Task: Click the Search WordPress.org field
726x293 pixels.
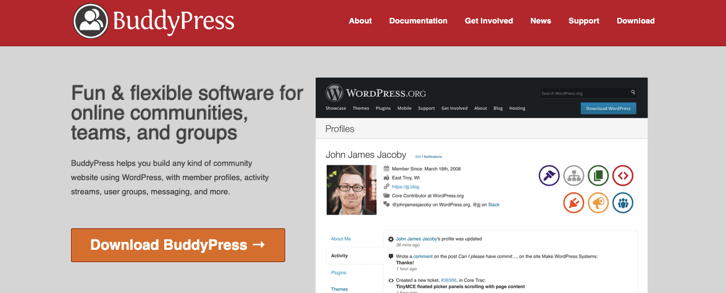Action: click(585, 93)
